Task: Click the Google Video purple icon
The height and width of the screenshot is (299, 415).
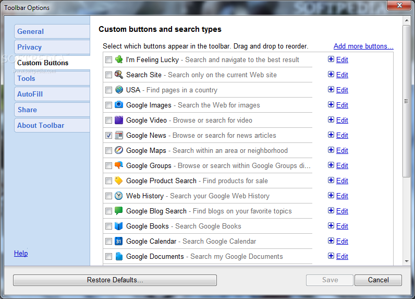Action: 119,120
